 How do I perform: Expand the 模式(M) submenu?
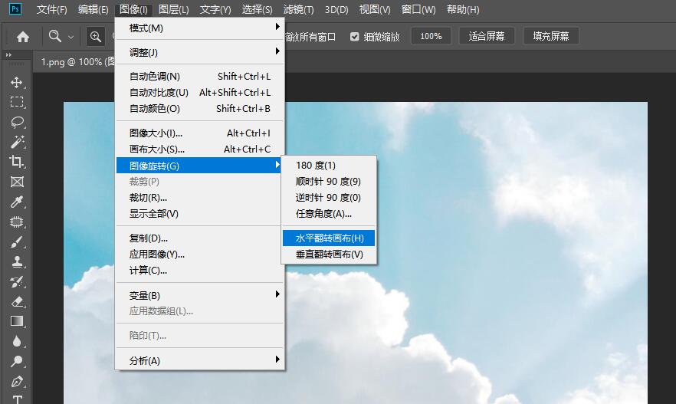200,28
